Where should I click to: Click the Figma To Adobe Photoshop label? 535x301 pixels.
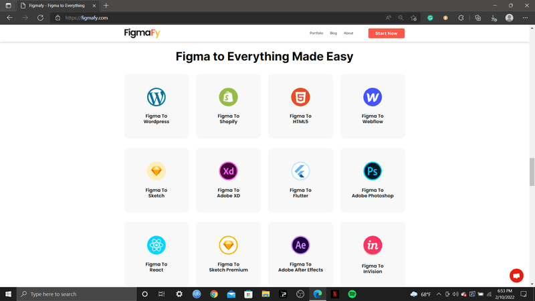[x=372, y=193]
